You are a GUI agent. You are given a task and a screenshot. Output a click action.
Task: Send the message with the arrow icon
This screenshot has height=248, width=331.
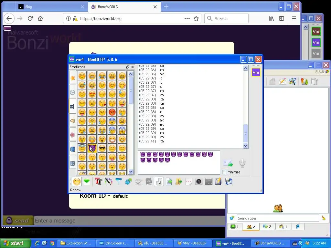(x=228, y=163)
